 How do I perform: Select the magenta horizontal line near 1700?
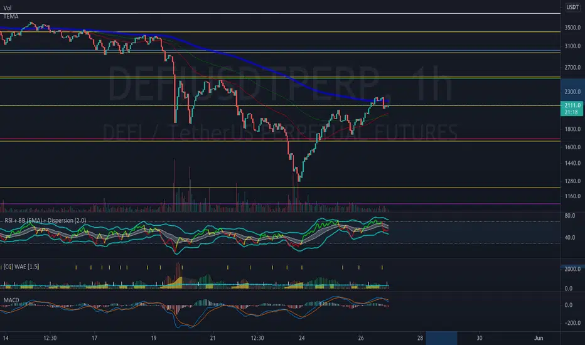[x=280, y=139]
